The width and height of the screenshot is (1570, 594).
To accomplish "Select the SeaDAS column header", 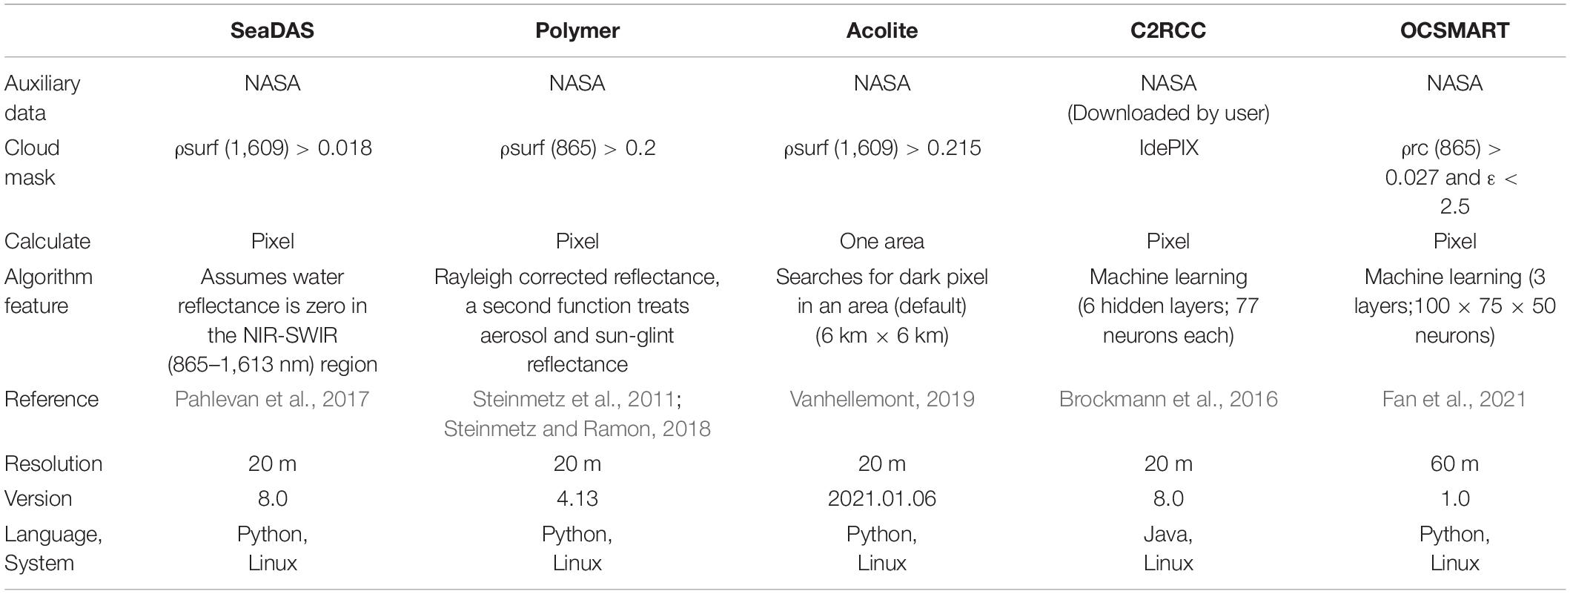I will 272,30.
